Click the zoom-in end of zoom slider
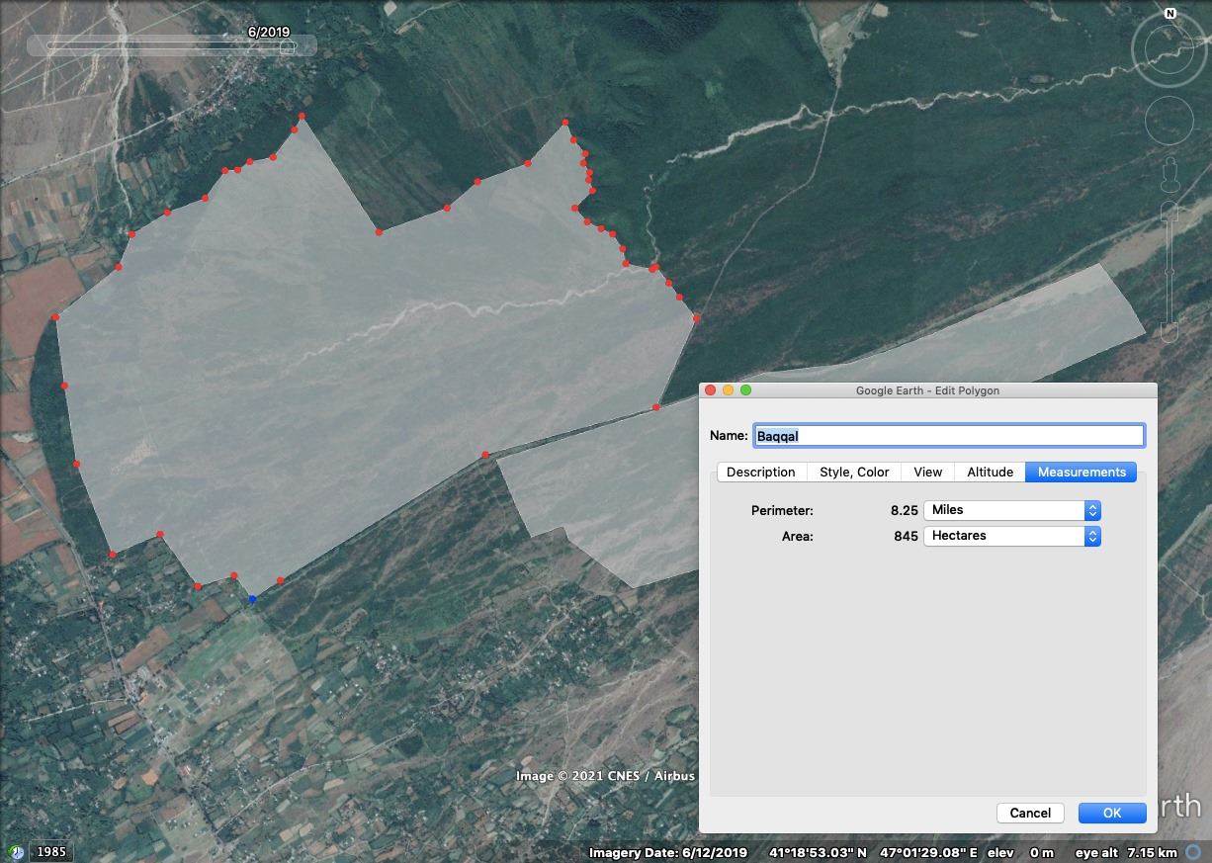Screen dimensions: 1212x863 tap(1169, 210)
